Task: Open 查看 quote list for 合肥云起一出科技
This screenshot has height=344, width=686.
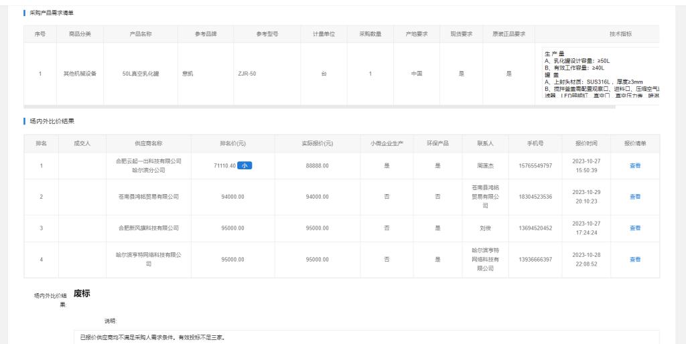Action: pos(634,166)
